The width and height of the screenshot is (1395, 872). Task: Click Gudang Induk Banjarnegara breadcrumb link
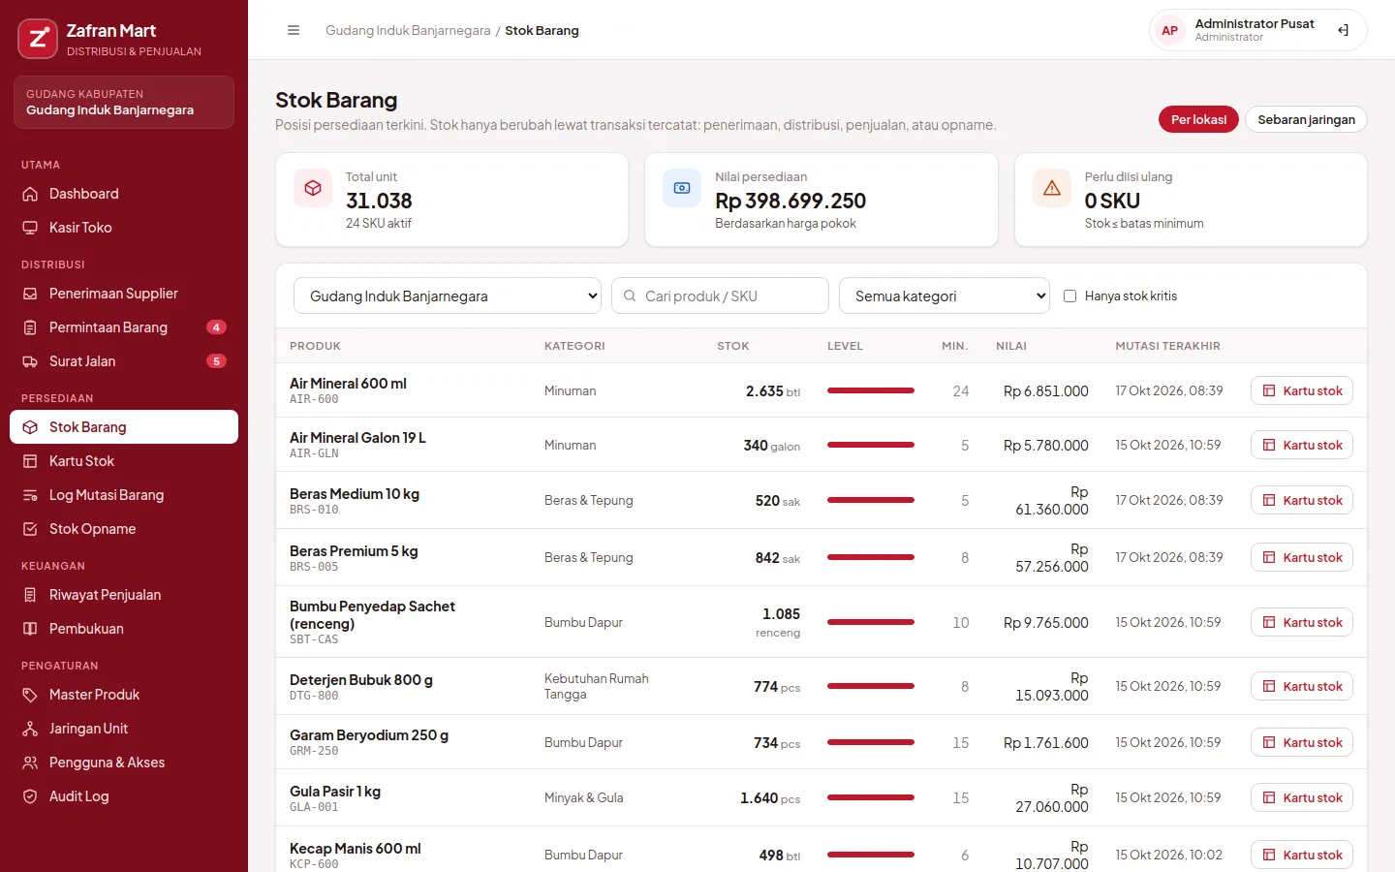click(408, 30)
